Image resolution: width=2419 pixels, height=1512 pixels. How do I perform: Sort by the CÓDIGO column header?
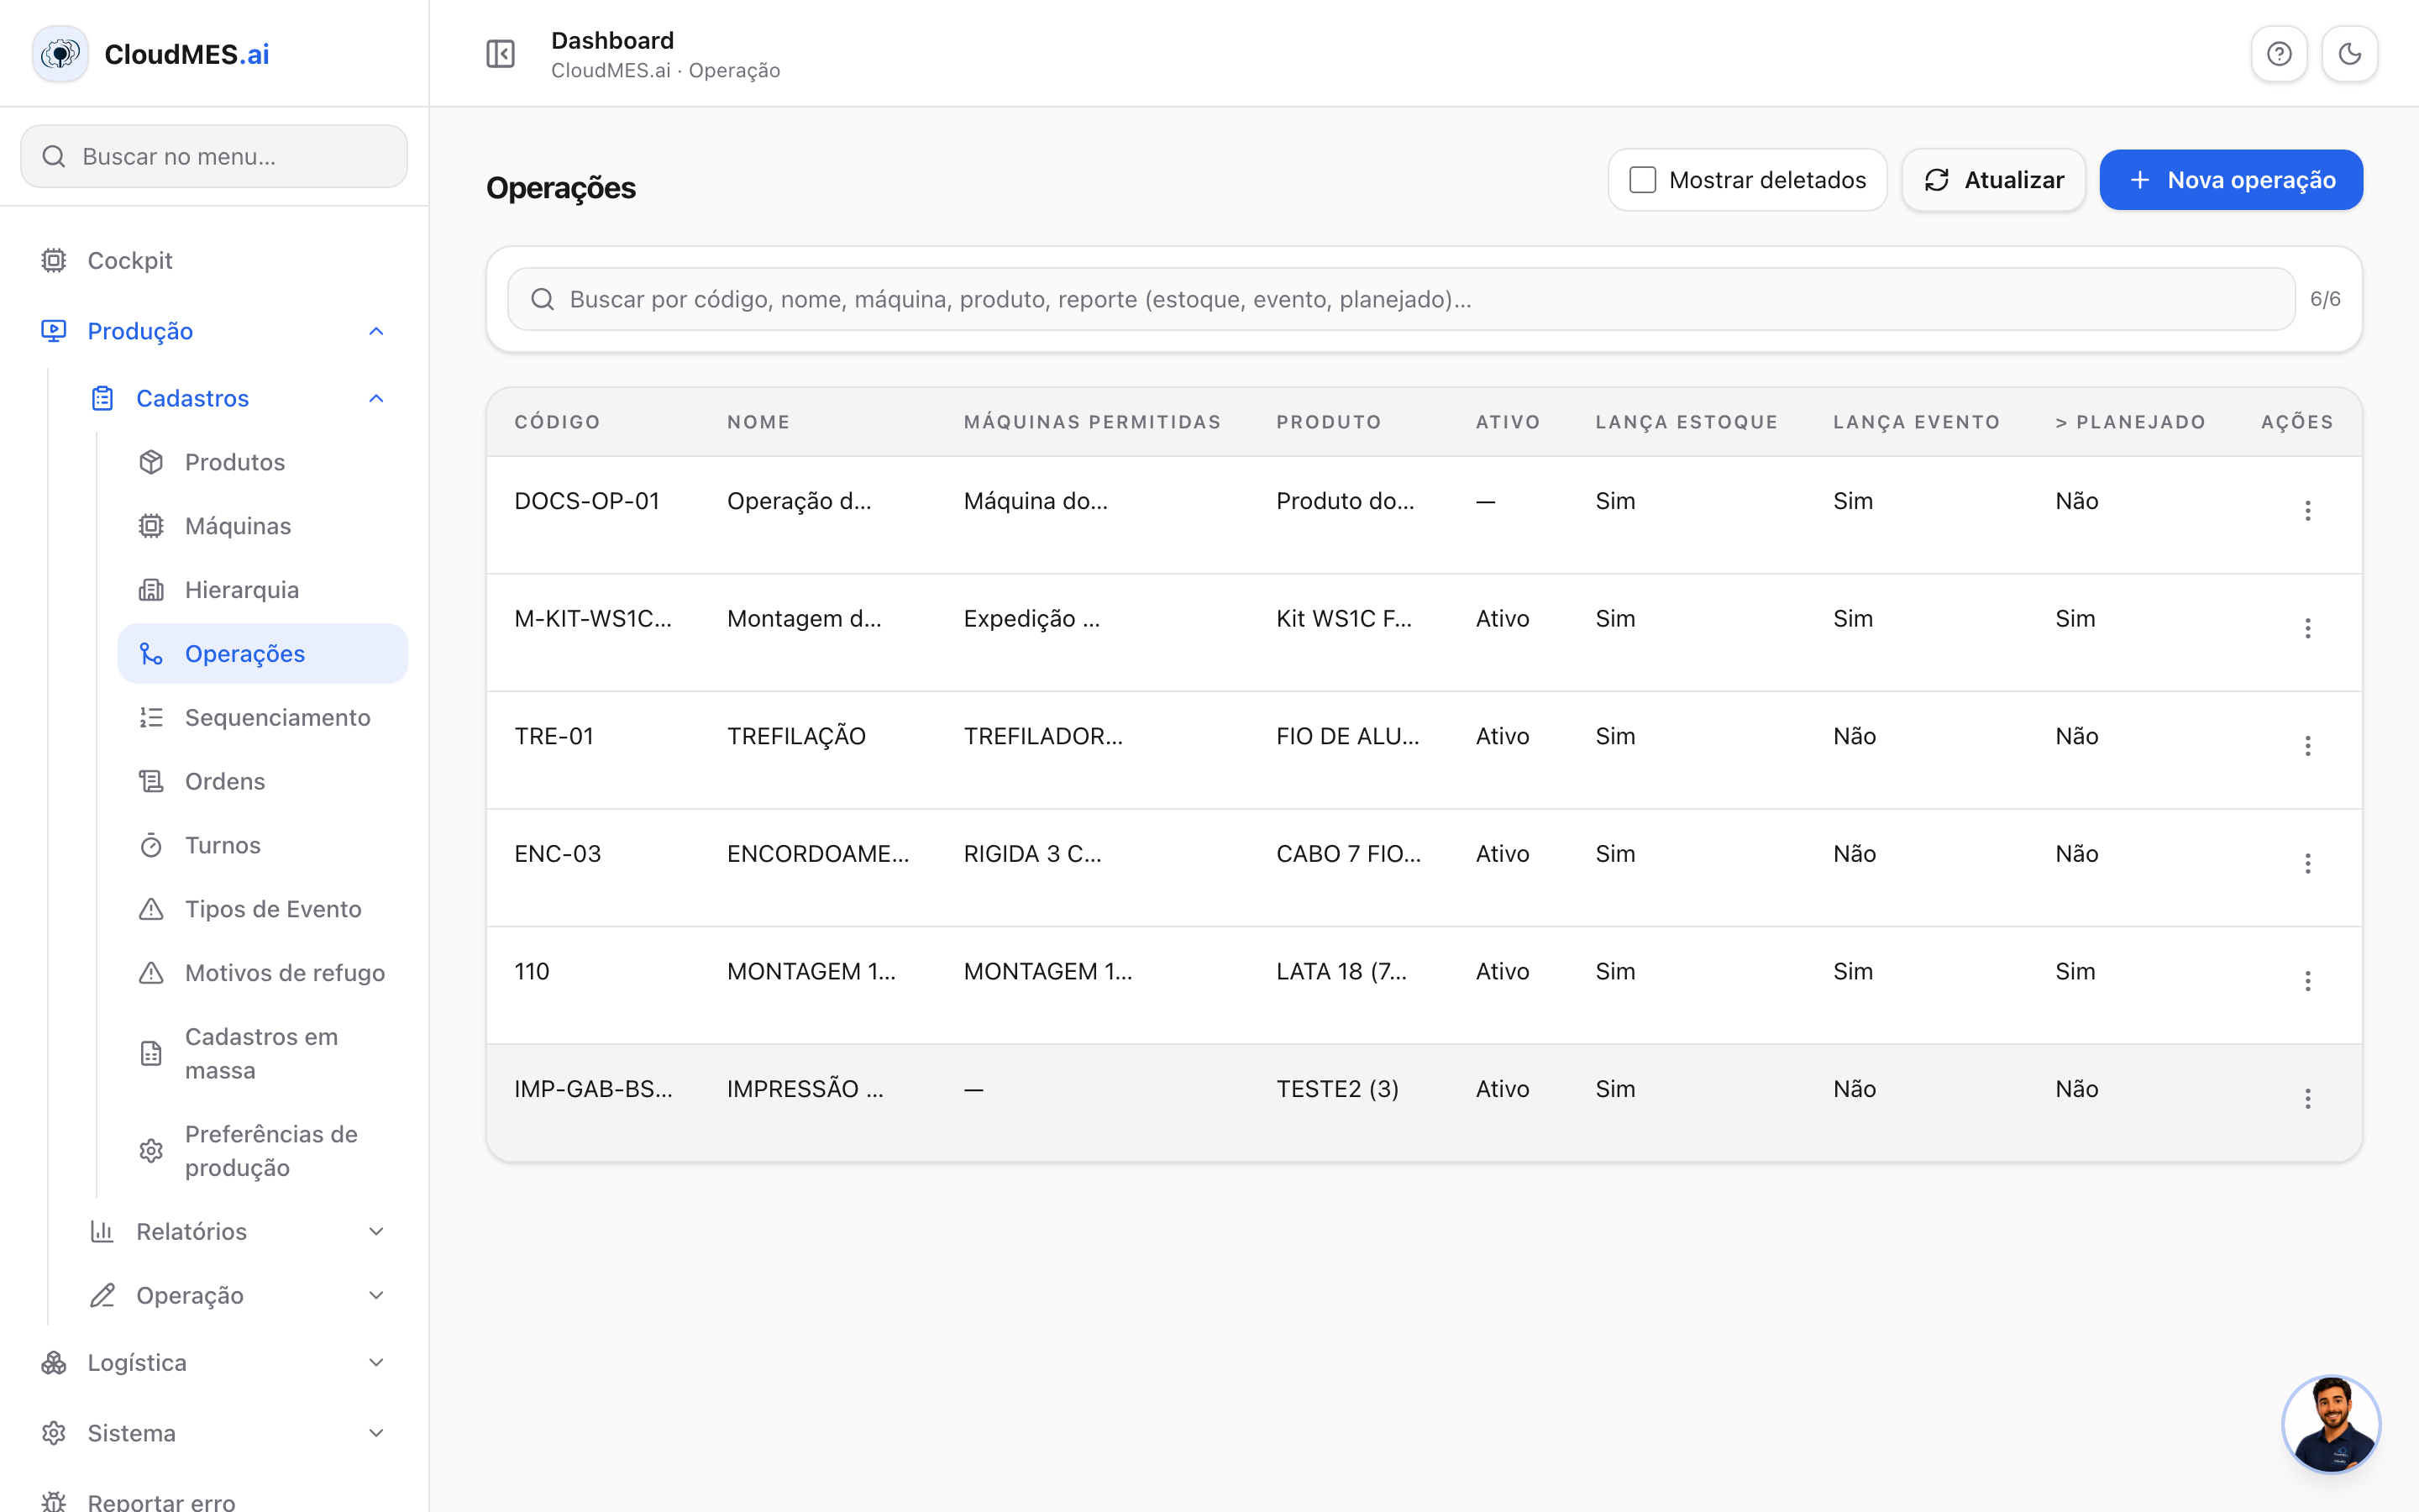click(x=557, y=422)
